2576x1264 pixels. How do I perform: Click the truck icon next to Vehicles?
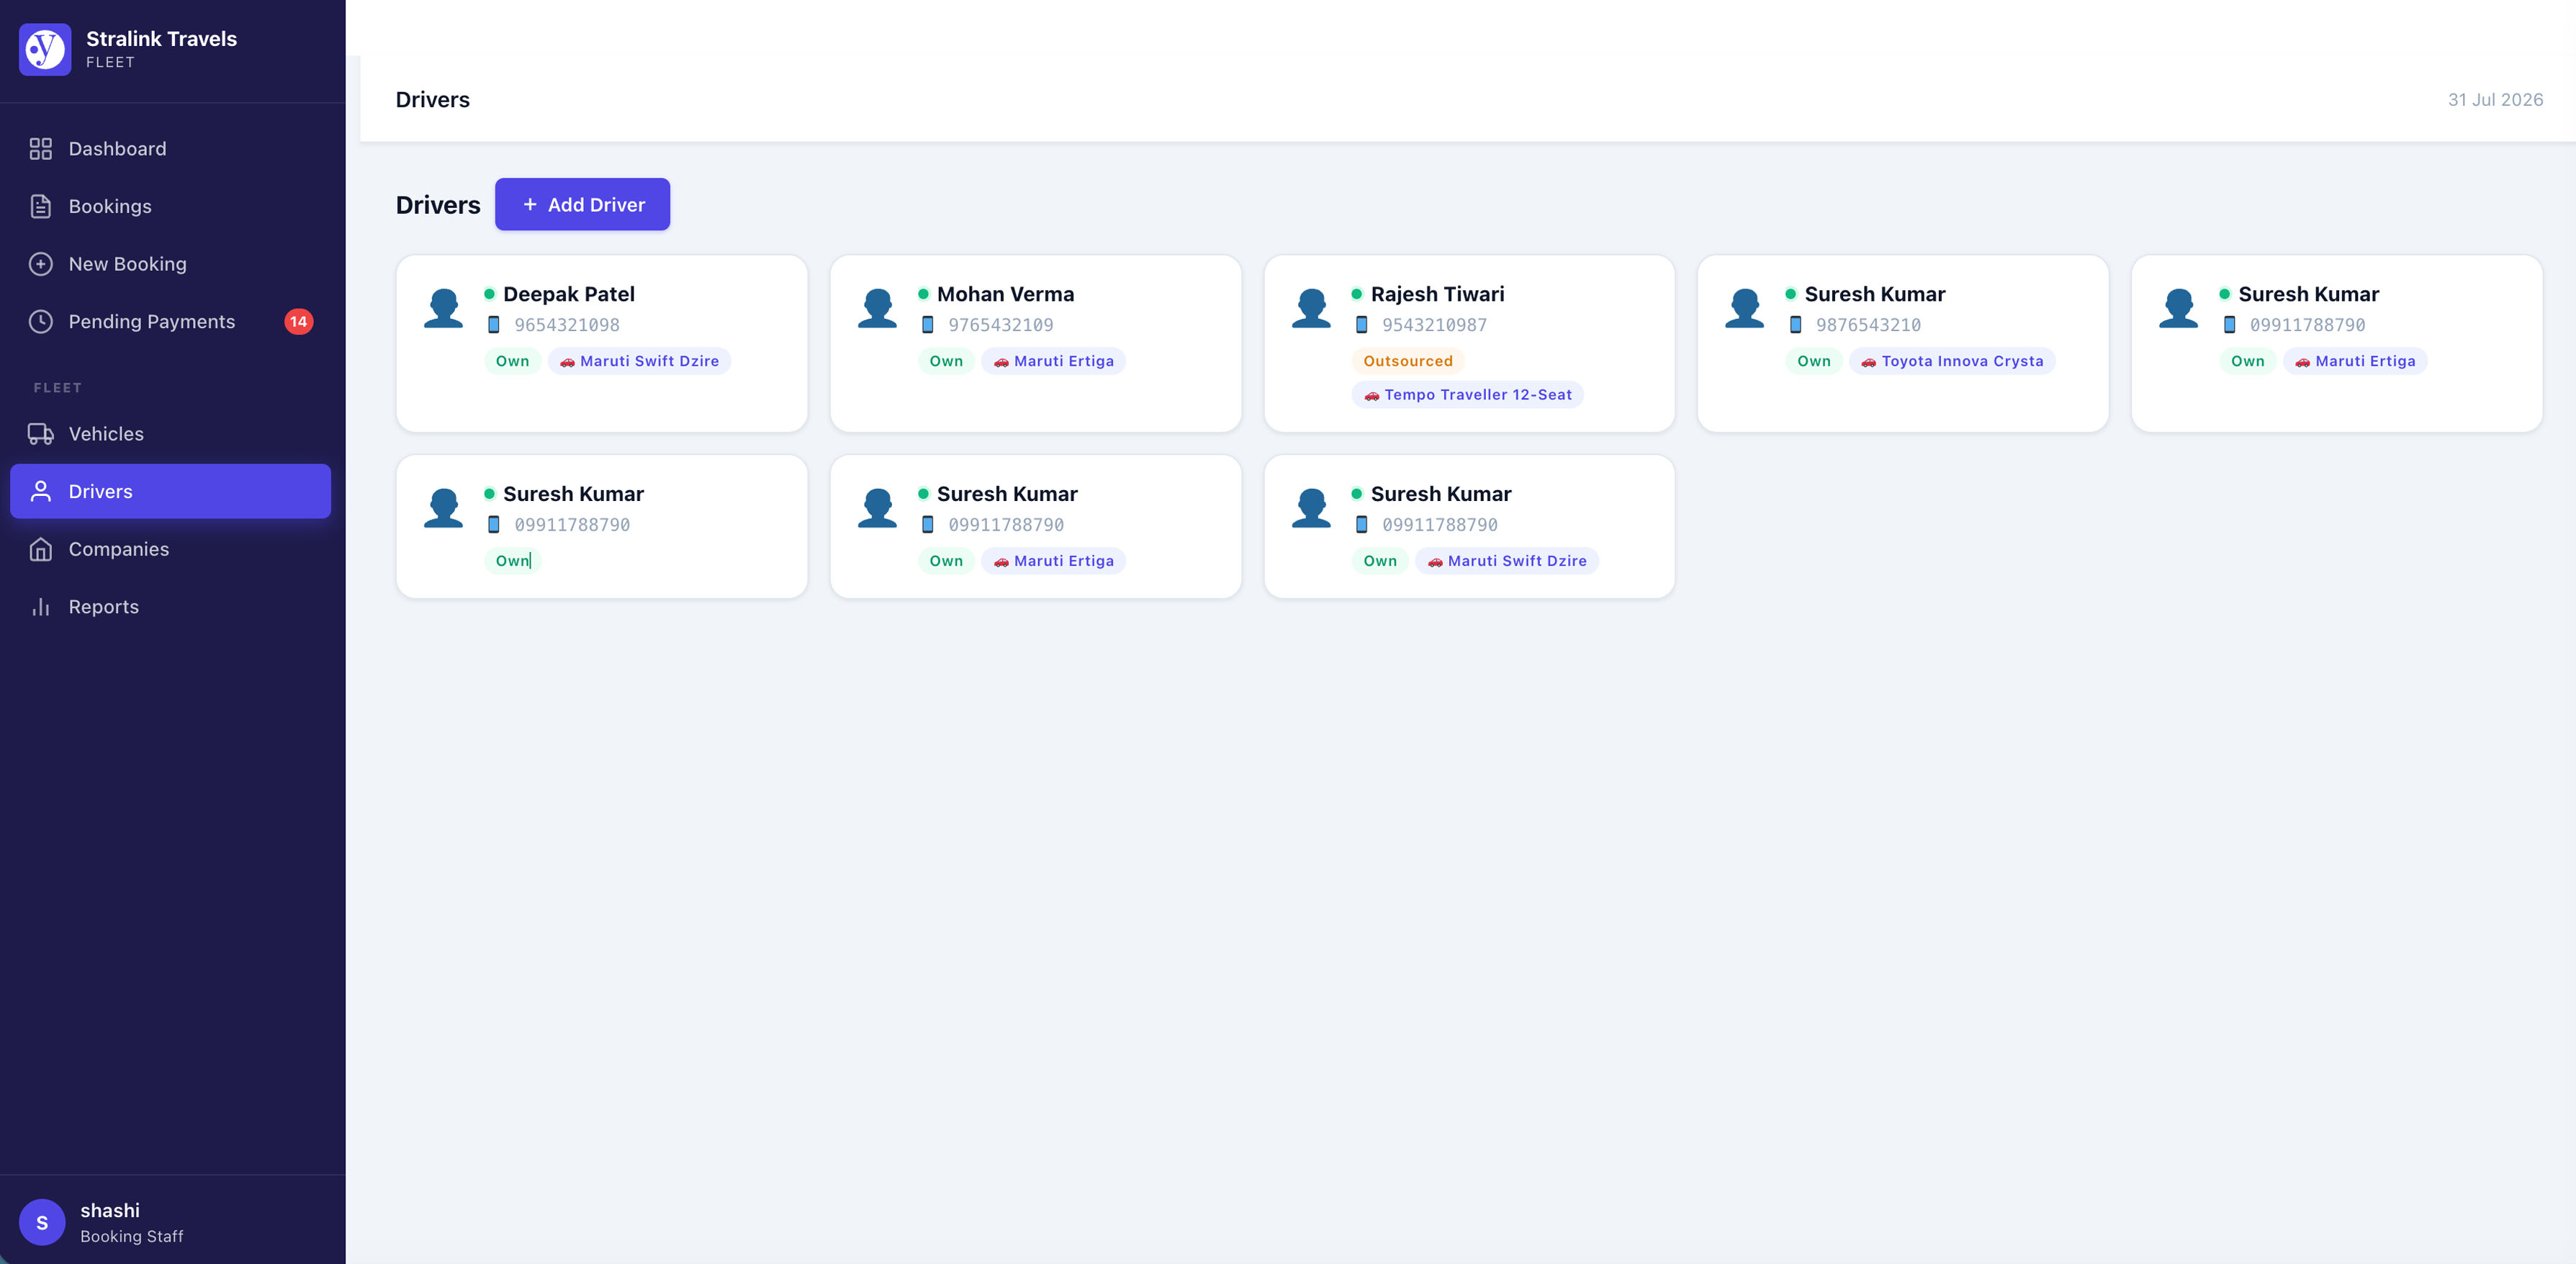(x=40, y=434)
